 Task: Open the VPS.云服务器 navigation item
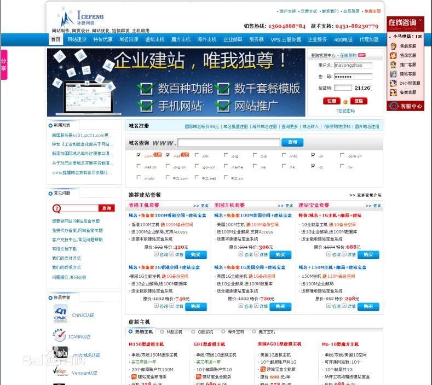pyautogui.click(x=286, y=39)
